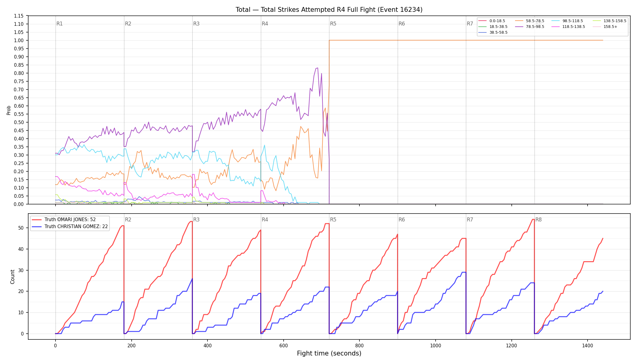This screenshot has width=637, height=364.
Task: Click the R1 round label in the probability chart
Action: point(59,24)
